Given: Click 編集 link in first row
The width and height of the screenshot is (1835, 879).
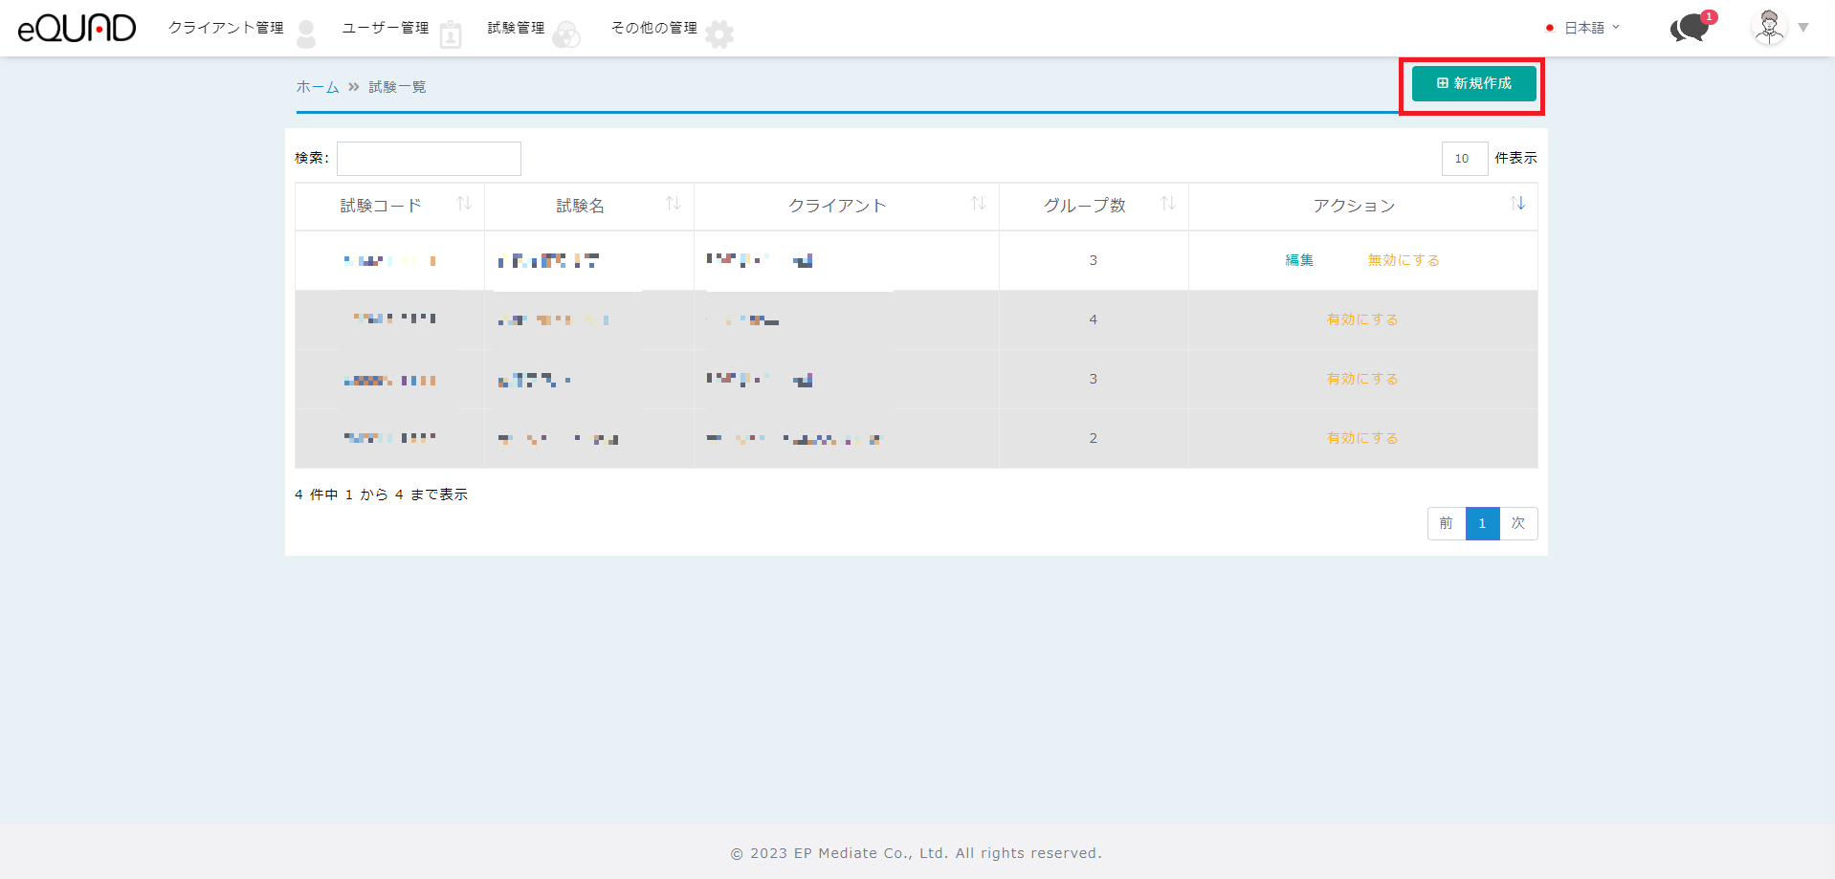Looking at the screenshot, I should (1299, 260).
